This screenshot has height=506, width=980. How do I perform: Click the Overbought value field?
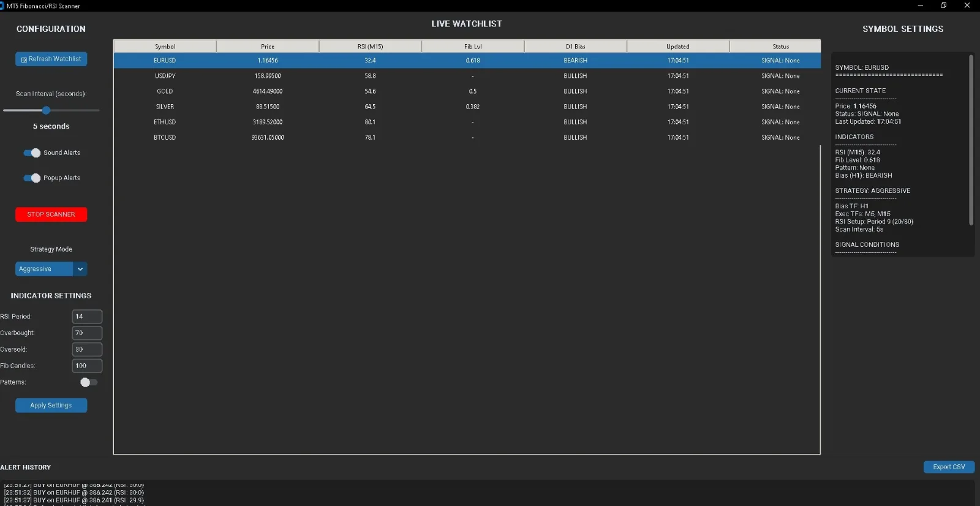click(x=87, y=333)
